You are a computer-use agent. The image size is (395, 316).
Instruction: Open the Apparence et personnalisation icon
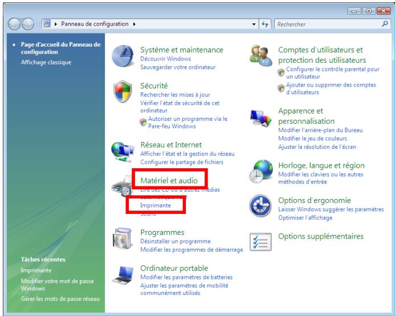(260, 119)
